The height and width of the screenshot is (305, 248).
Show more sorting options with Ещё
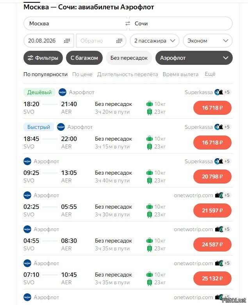coord(210,74)
